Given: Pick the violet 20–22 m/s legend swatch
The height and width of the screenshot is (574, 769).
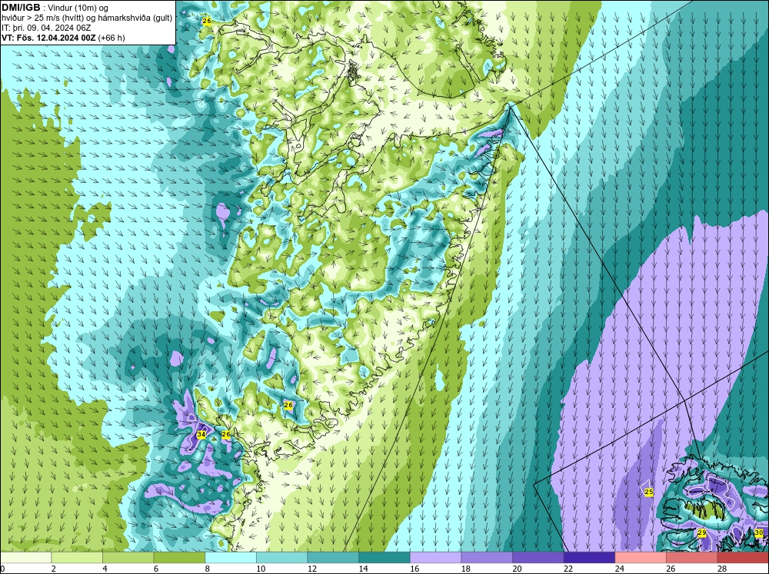Looking at the screenshot, I should [538, 557].
